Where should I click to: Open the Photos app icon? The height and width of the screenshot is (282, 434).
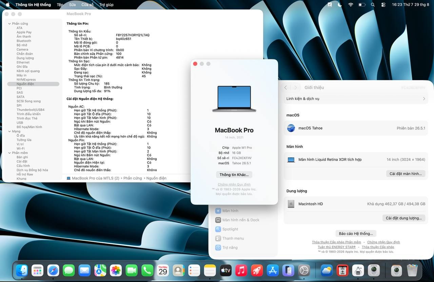point(116,270)
